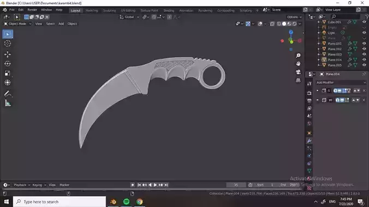Toggle visibility of Plane.005
Screen dimensions: 369x207
click(364, 65)
